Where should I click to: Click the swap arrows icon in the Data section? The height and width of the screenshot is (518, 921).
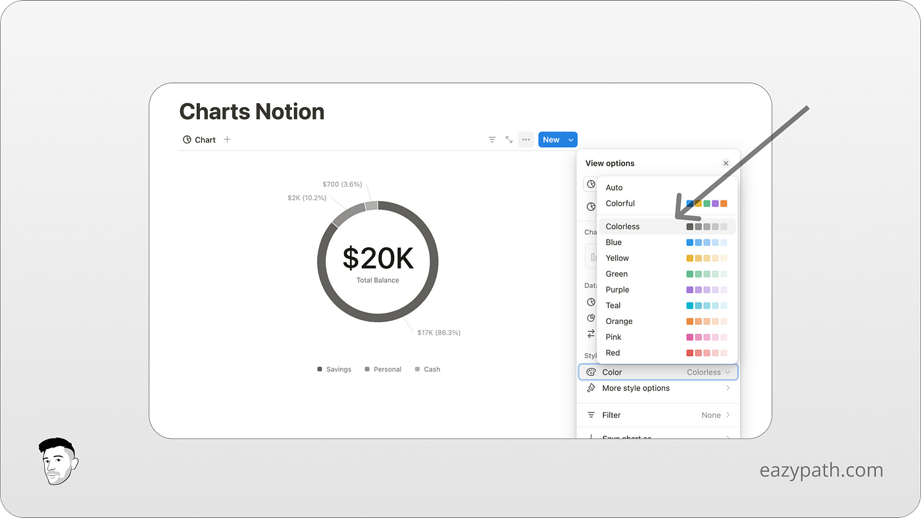coord(591,334)
